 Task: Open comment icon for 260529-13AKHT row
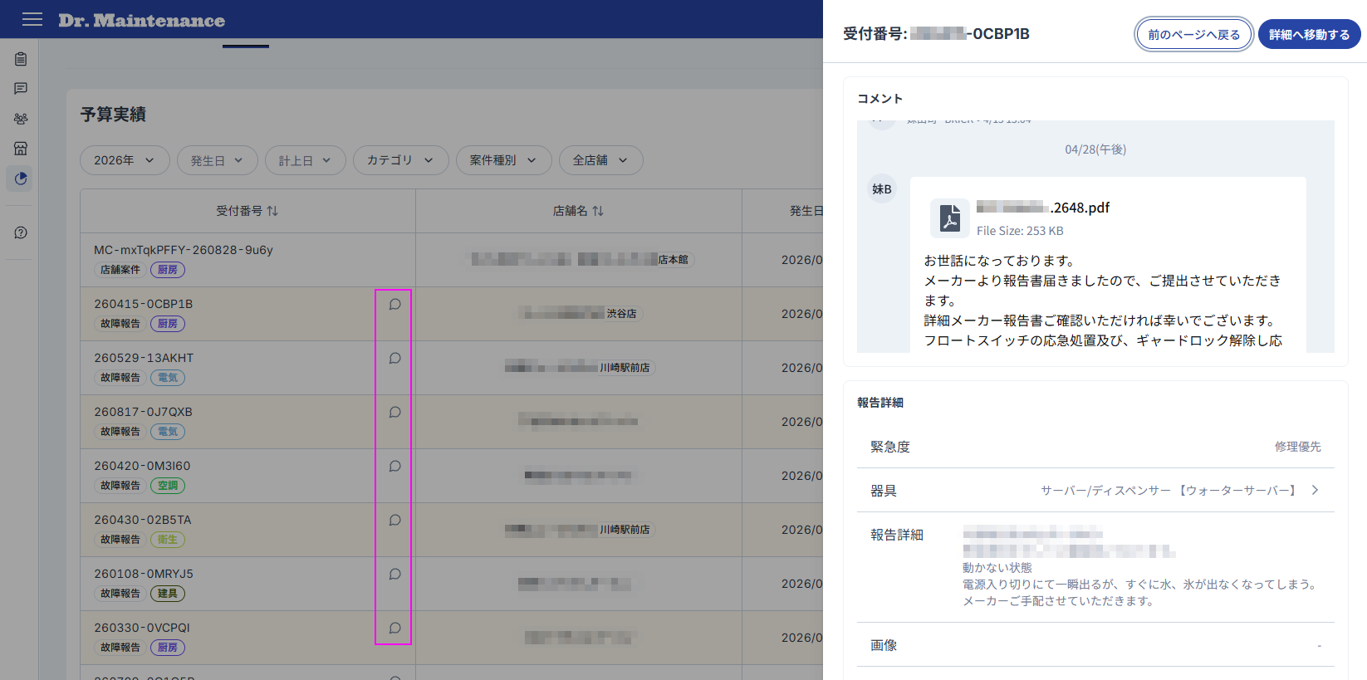[395, 358]
